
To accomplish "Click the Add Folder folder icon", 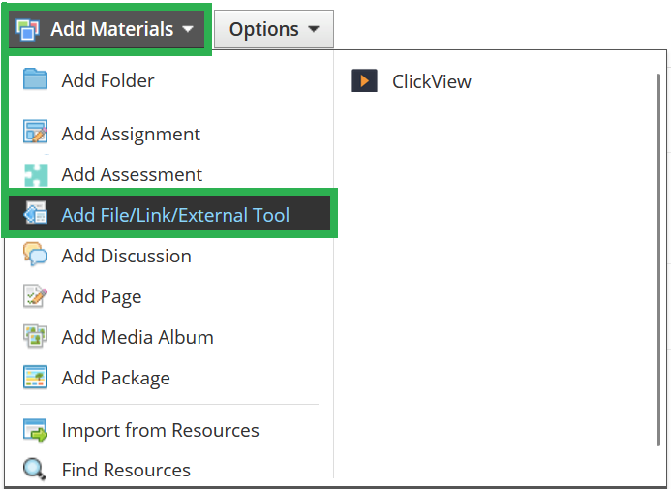I will [x=35, y=79].
